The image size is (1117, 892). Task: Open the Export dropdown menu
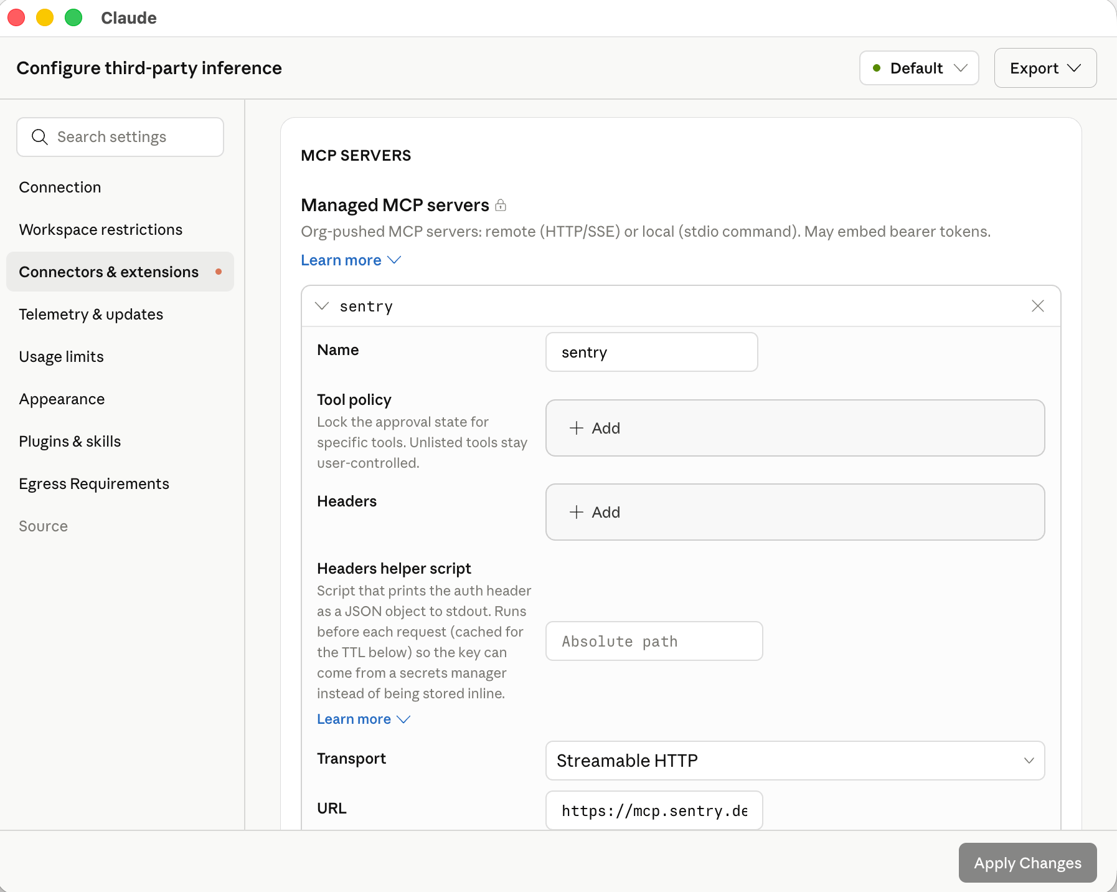1045,68
